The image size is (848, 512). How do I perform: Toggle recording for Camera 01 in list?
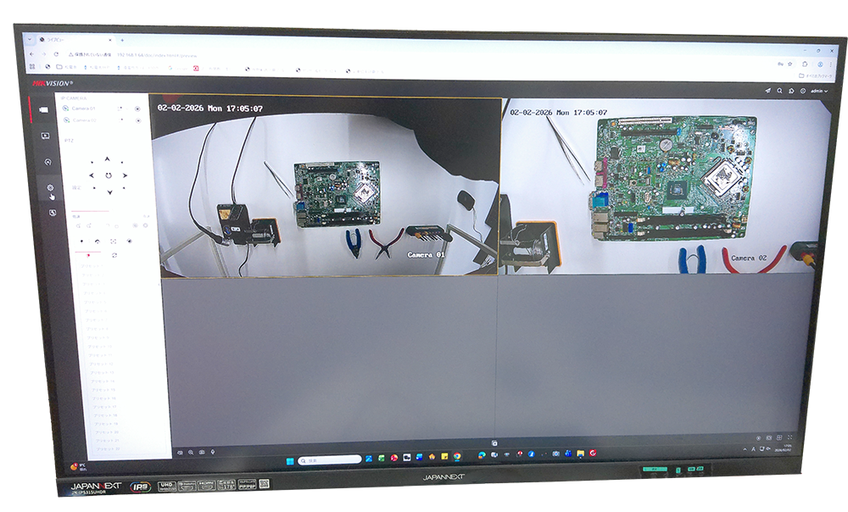click(137, 109)
